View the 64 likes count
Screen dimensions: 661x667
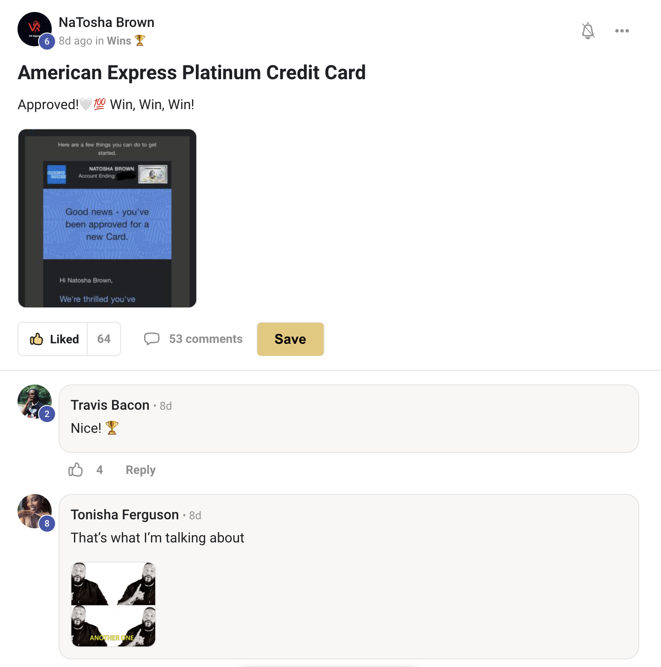(x=104, y=339)
